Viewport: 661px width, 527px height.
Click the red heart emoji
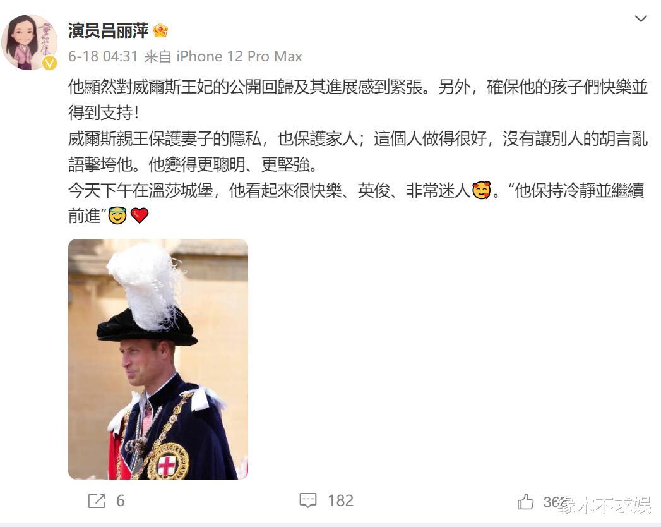[x=140, y=215]
